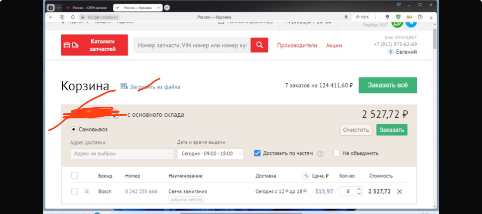Click the manager phone +7 (912) 975-62-69

(x=395, y=44)
